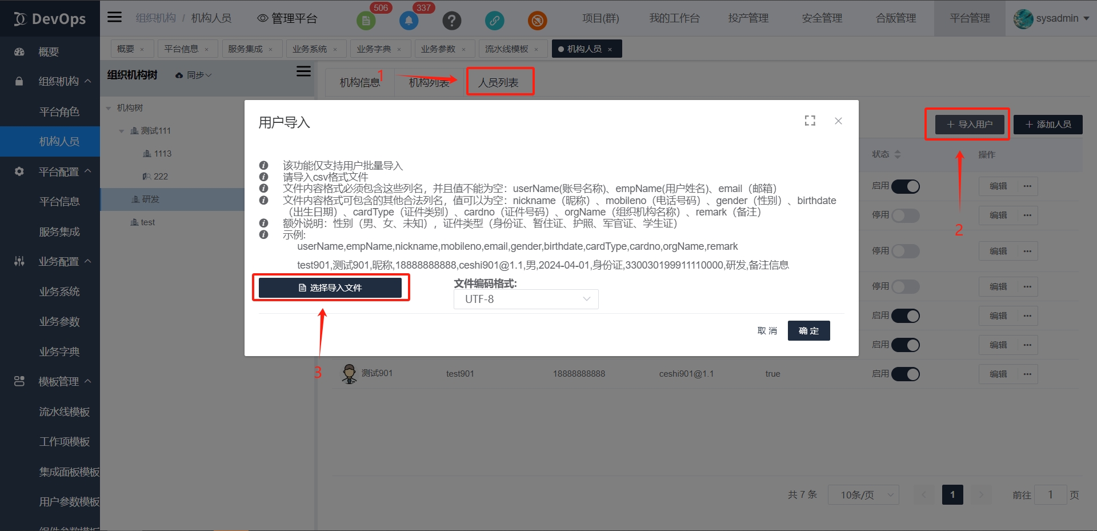Image resolution: width=1097 pixels, height=531 pixels.
Task: Click the organization tree panel menu icon
Action: pos(303,71)
